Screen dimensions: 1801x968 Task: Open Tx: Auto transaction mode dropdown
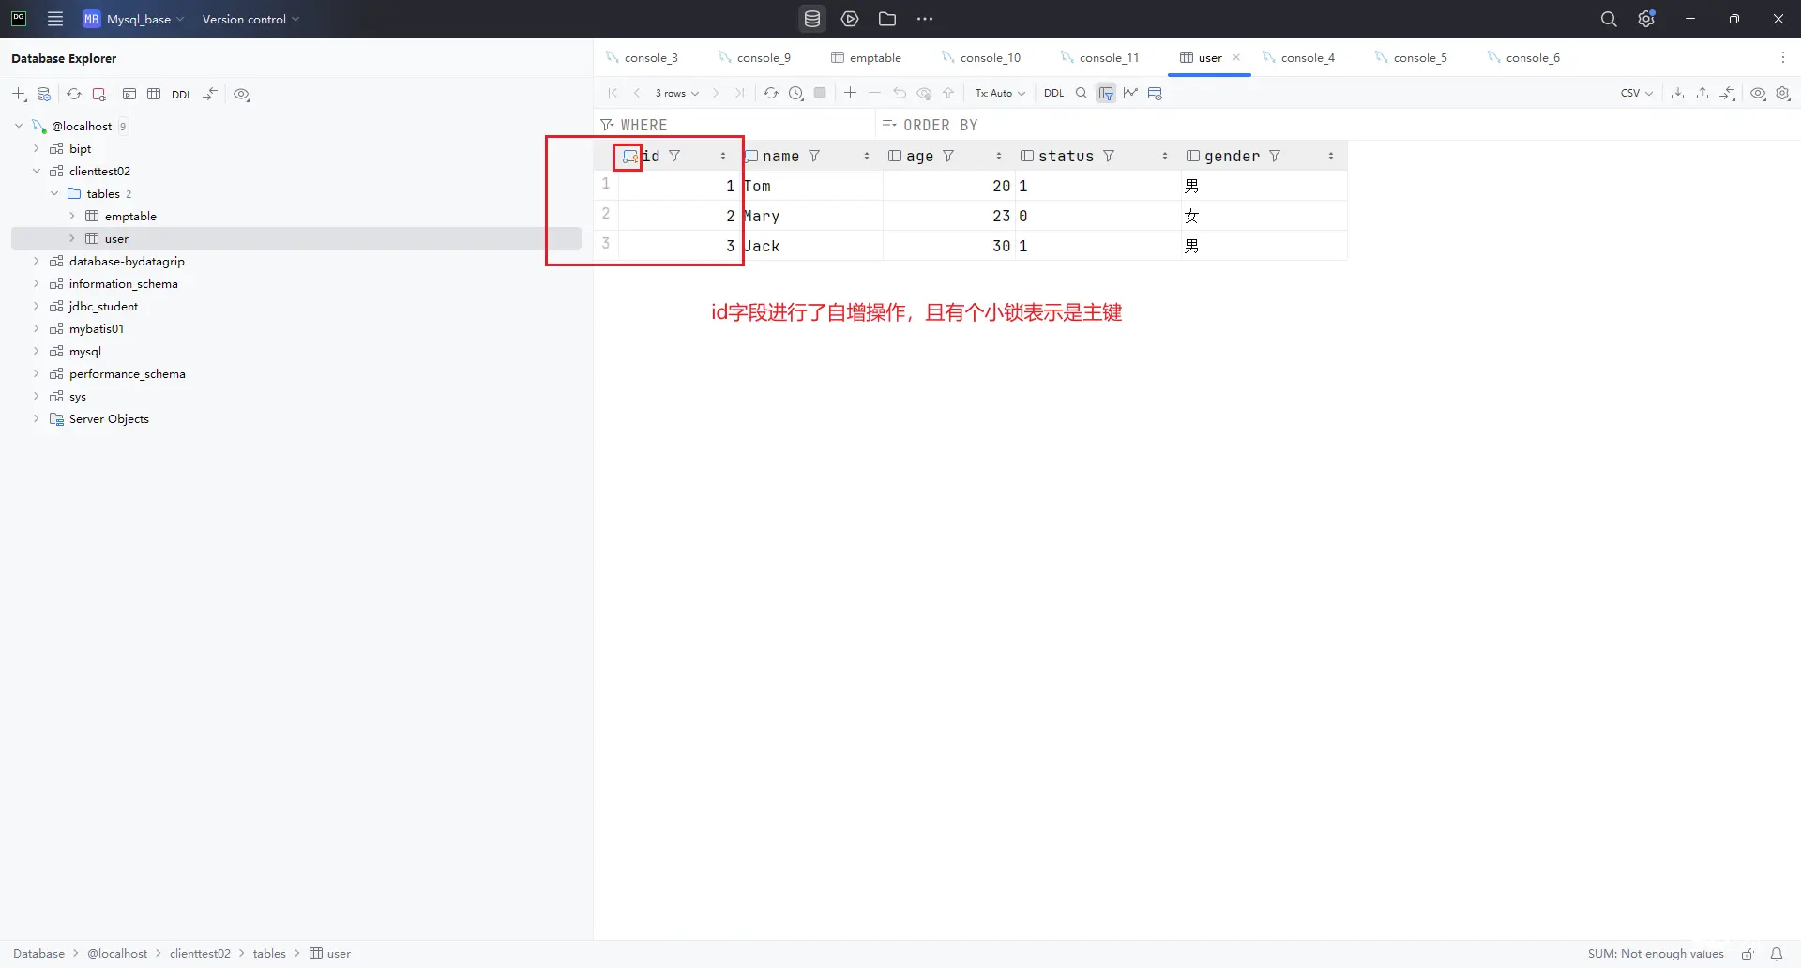point(1000,93)
